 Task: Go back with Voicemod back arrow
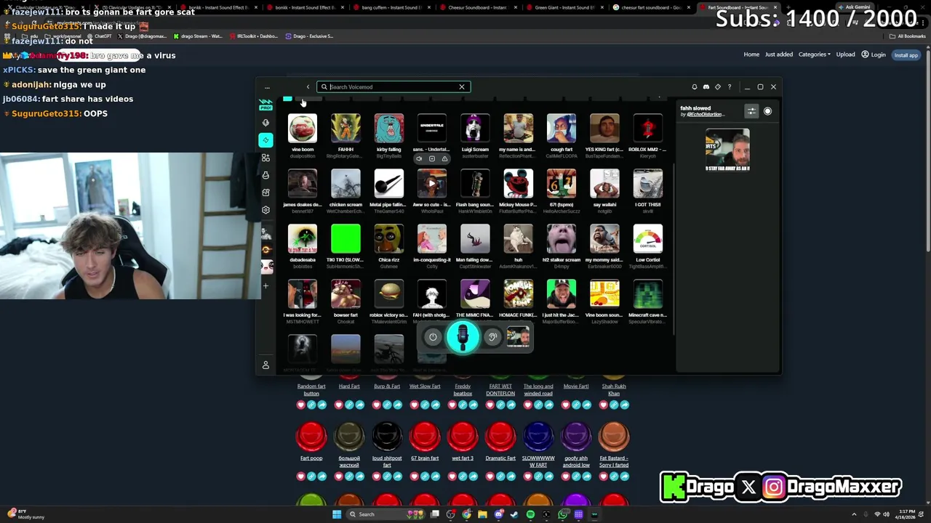point(308,87)
